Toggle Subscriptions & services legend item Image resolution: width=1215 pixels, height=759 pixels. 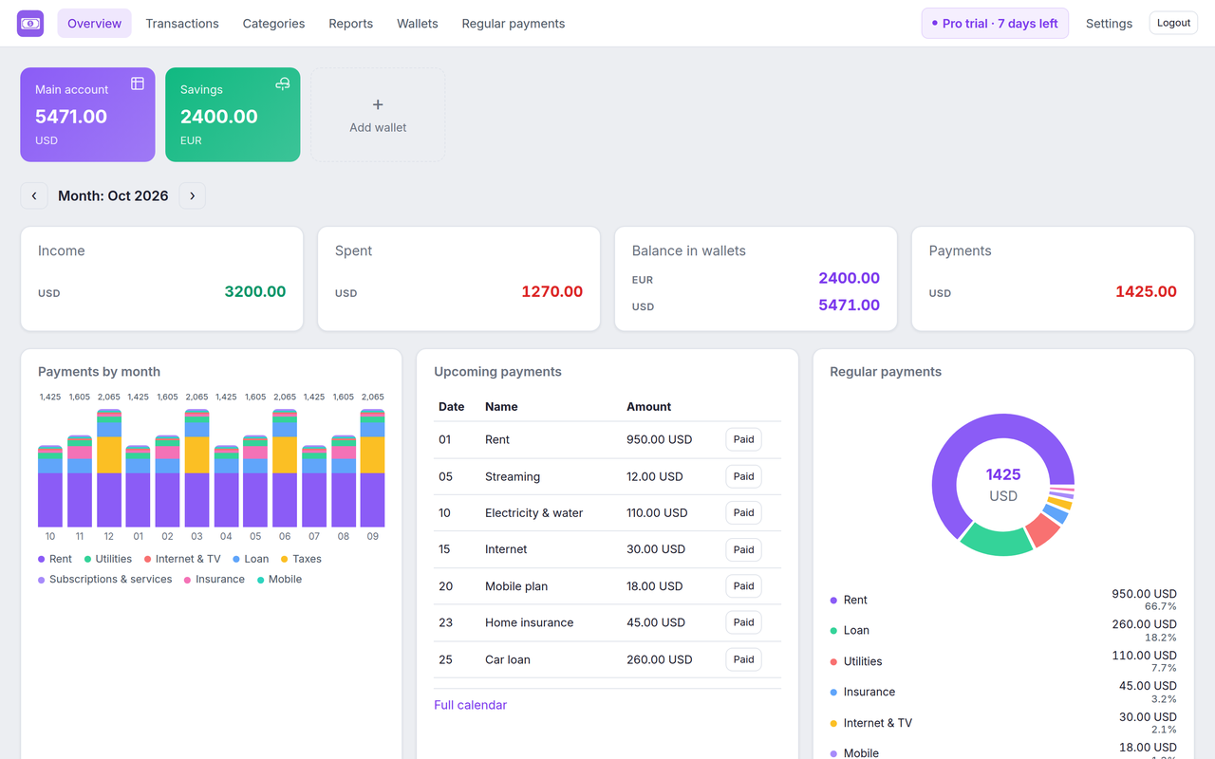[105, 579]
